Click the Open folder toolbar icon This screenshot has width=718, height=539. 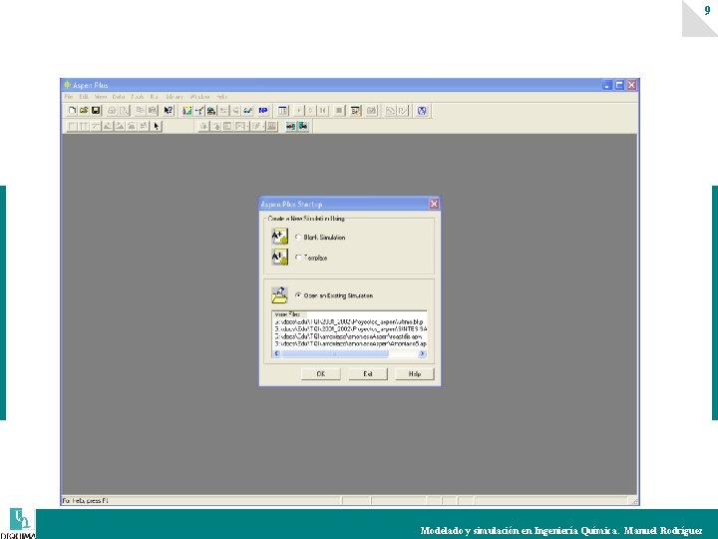coord(84,111)
